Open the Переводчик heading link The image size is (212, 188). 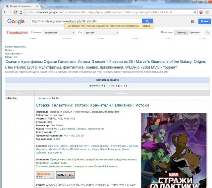pyautogui.click(x=18, y=33)
